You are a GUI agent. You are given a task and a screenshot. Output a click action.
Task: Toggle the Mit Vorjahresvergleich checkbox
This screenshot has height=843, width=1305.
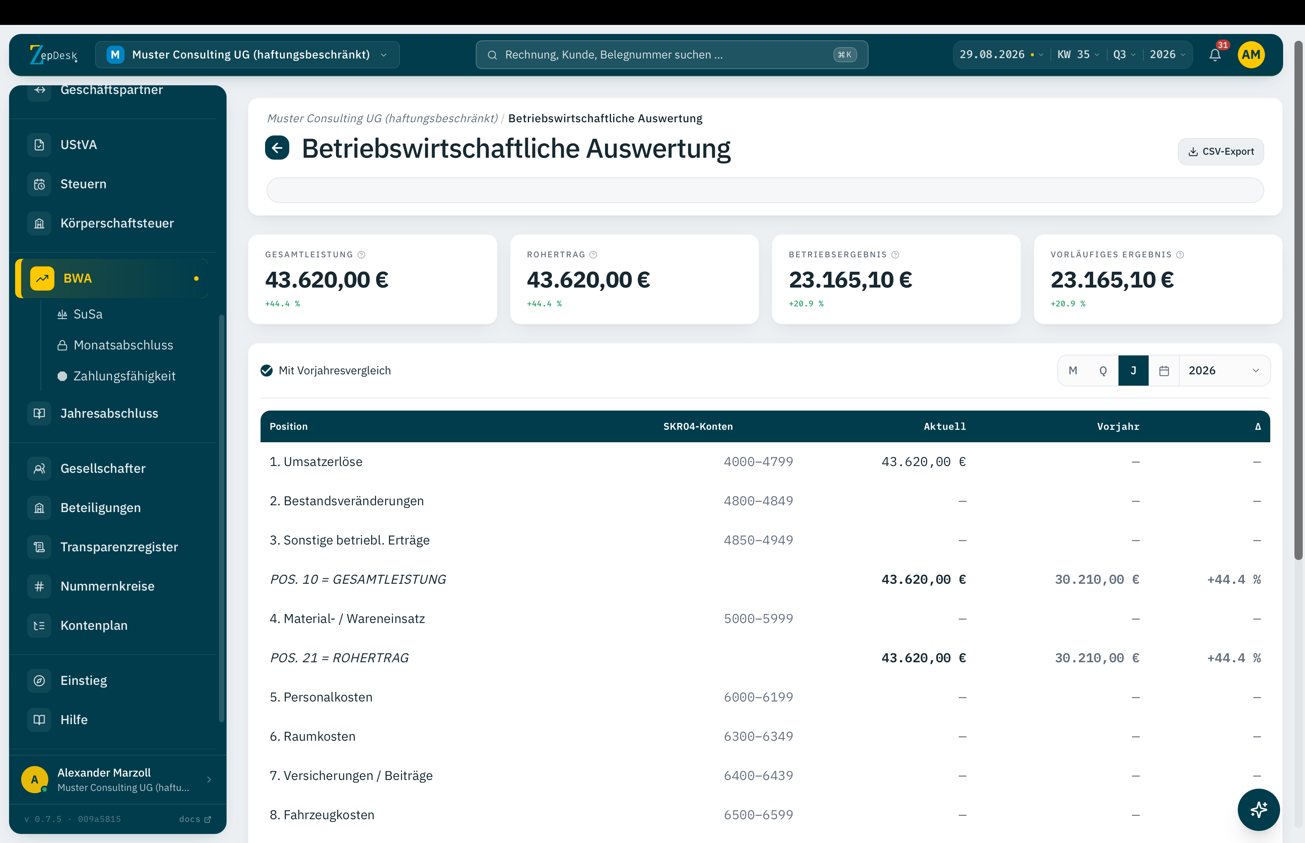click(267, 371)
